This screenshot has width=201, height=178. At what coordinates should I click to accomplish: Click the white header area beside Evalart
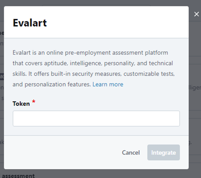pyautogui.click(x=118, y=23)
